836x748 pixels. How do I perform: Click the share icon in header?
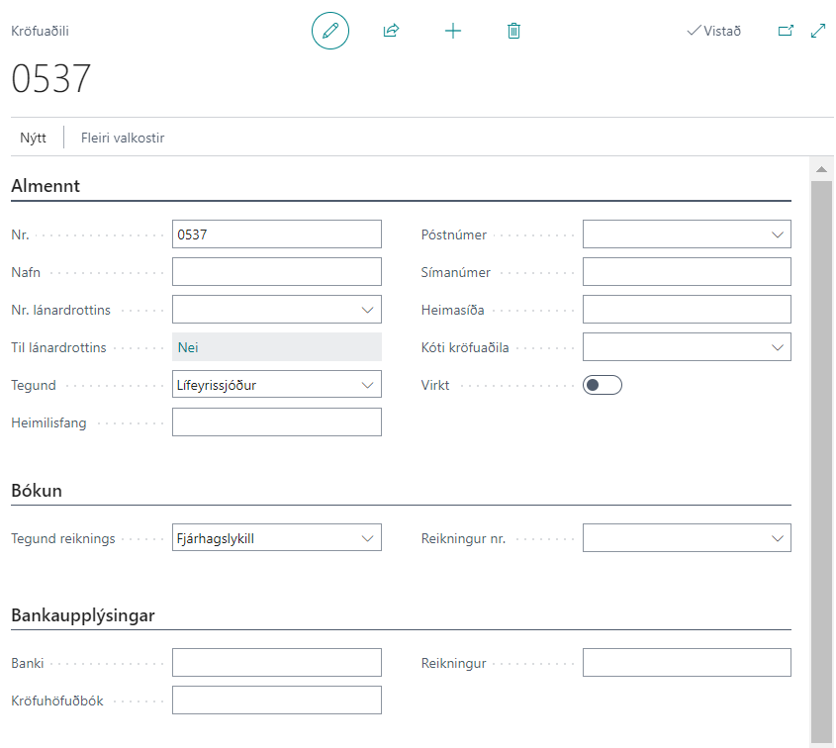pyautogui.click(x=391, y=31)
